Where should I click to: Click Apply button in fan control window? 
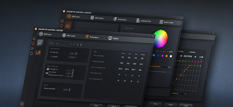pos(186,105)
